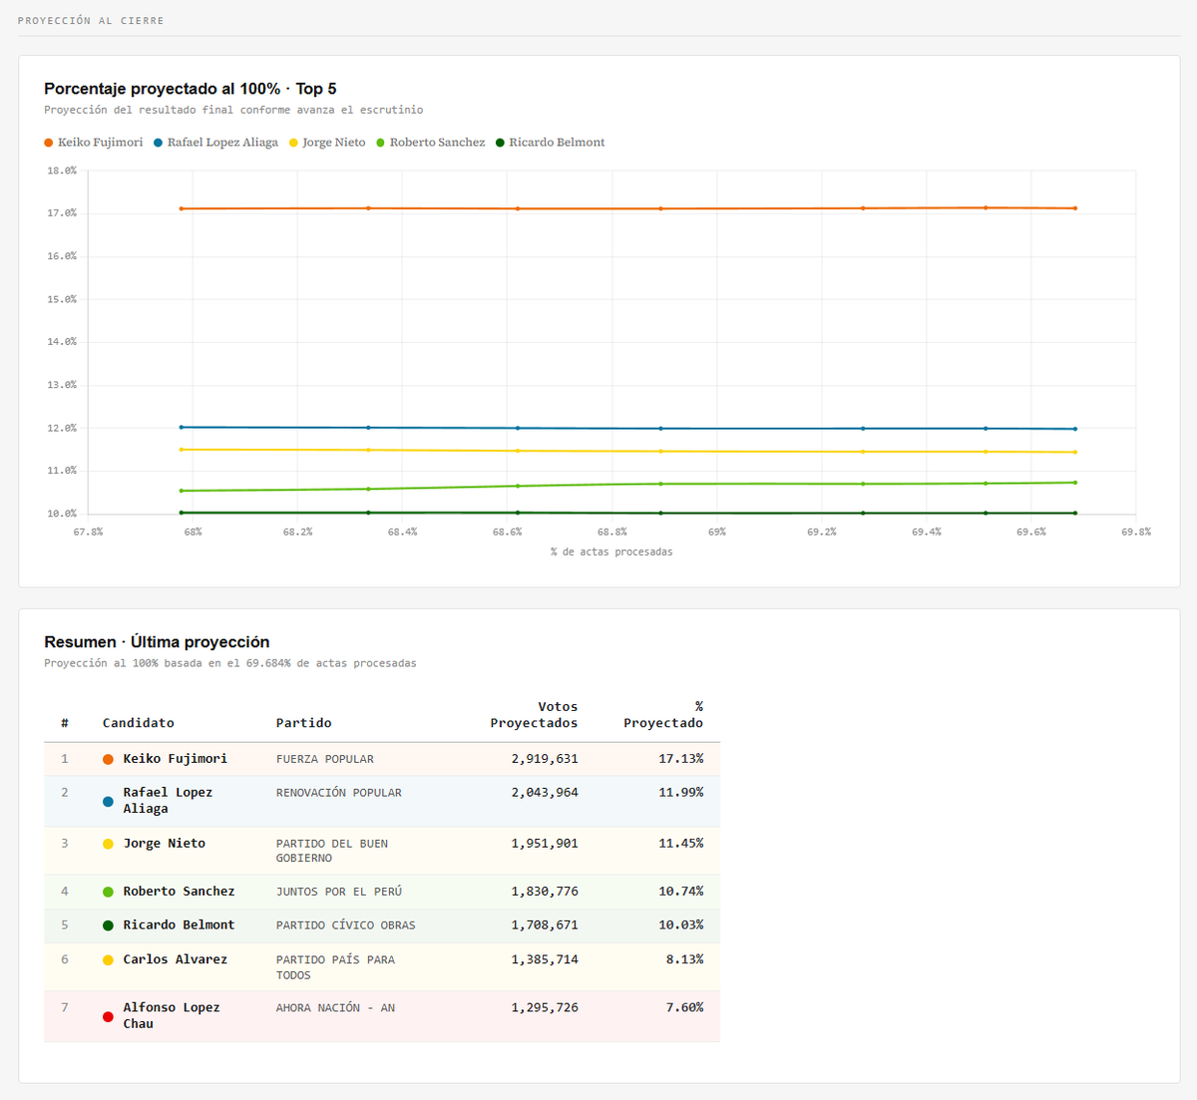1197x1100 pixels.
Task: Click the Candidato column header
Action: point(139,723)
